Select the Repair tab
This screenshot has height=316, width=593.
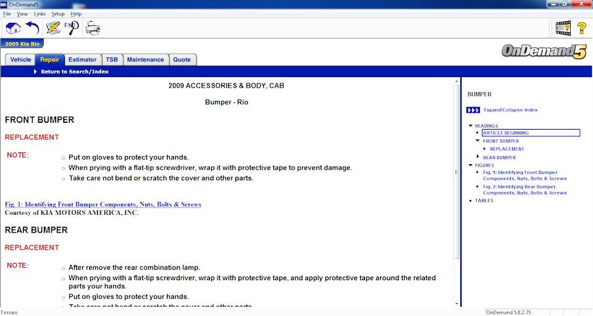click(49, 60)
